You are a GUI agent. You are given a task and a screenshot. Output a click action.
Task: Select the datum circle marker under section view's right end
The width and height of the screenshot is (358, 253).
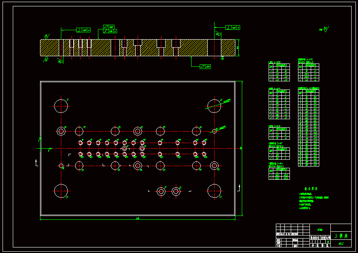pos(222,58)
